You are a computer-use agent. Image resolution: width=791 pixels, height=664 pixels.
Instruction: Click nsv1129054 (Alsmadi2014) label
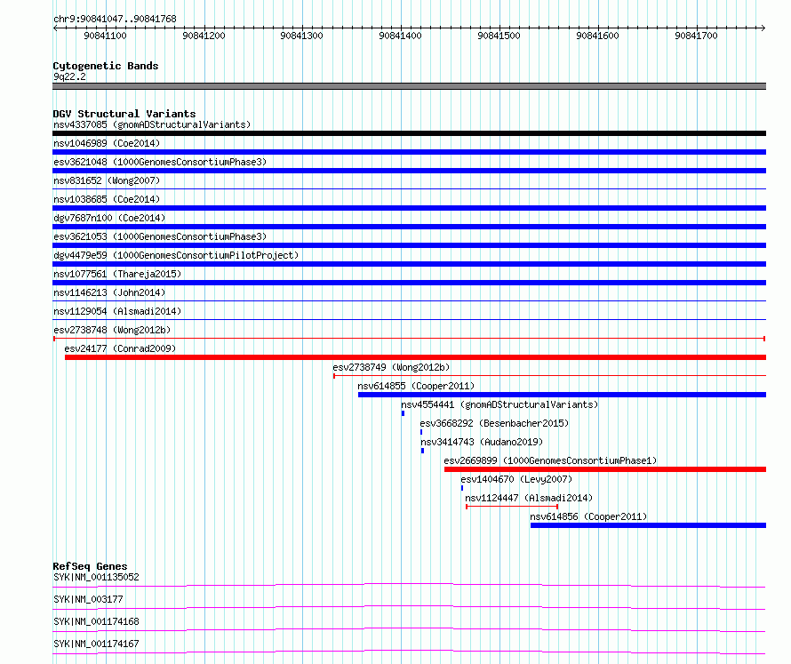(x=117, y=311)
